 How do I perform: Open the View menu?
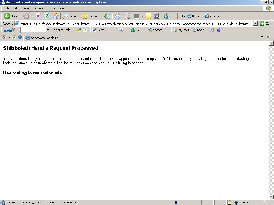[25, 8]
